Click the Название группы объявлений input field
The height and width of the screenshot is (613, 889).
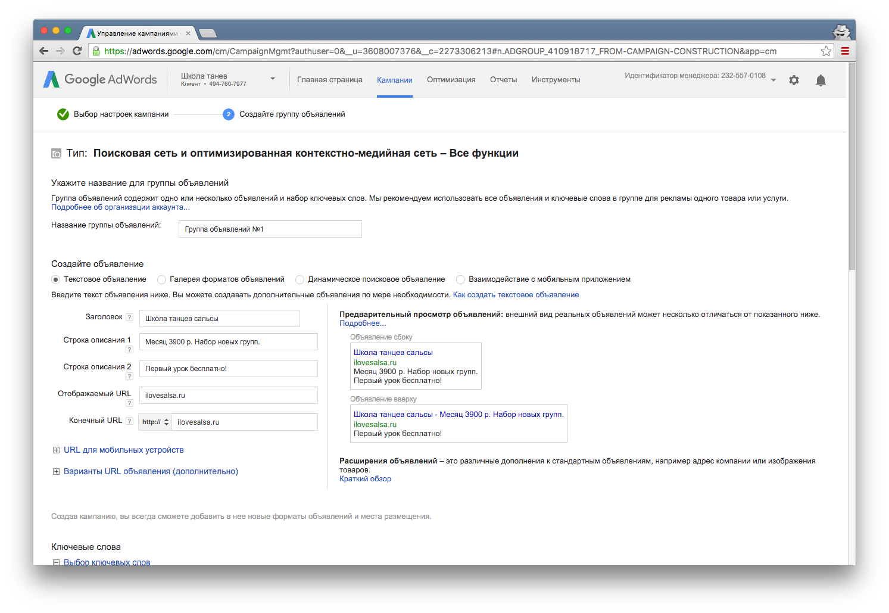270,229
